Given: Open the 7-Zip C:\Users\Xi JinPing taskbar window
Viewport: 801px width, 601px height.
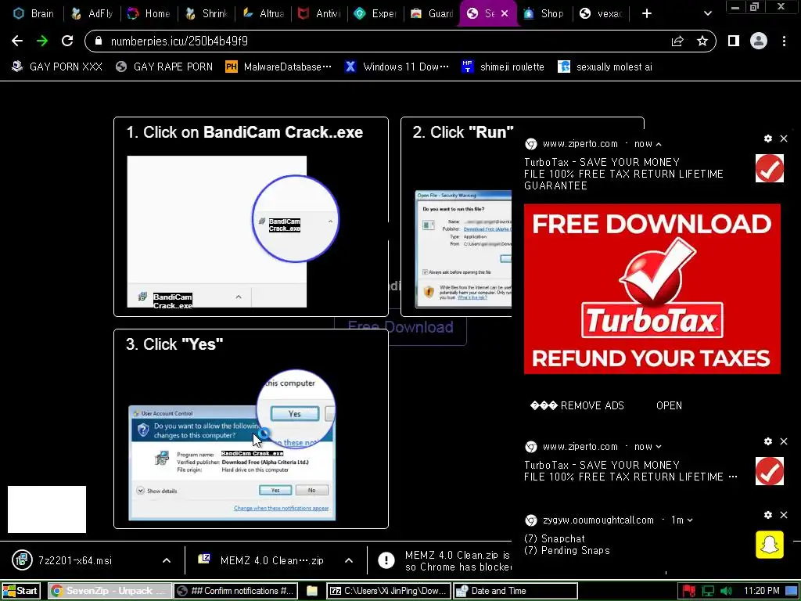Looking at the screenshot, I should 389,591.
